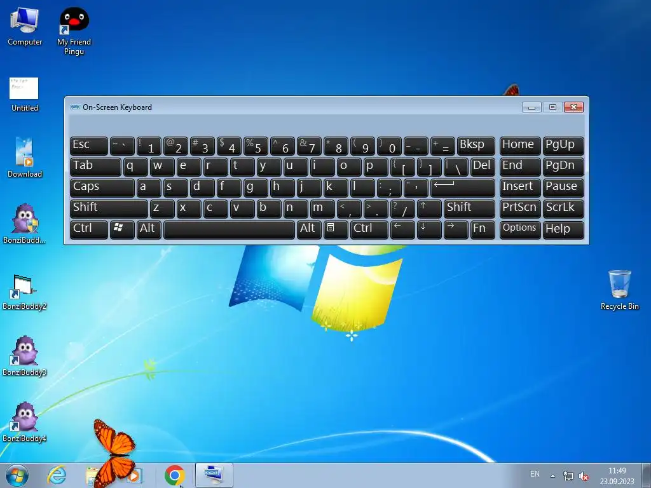
Task: Open the pinned folder icon on taskbar
Action: click(92, 475)
